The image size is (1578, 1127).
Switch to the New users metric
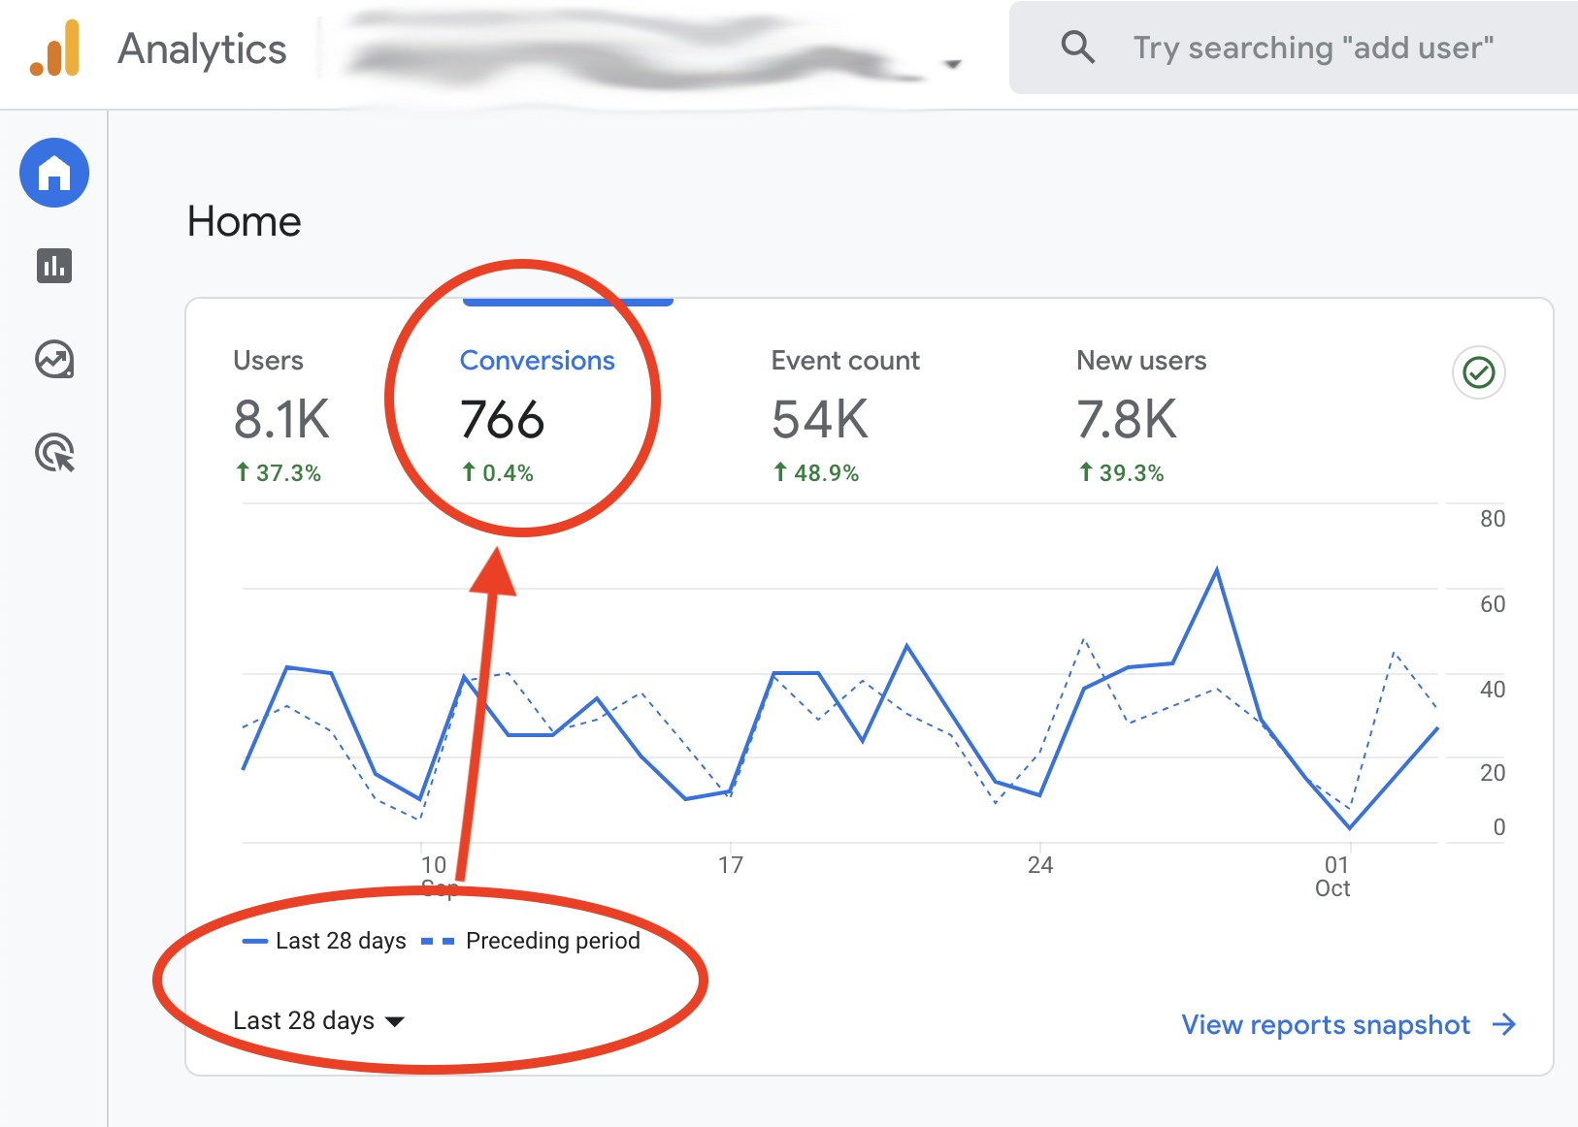1141,415
